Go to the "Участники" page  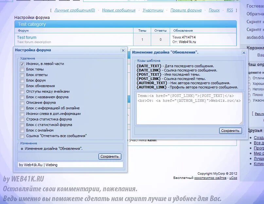point(153,10)
